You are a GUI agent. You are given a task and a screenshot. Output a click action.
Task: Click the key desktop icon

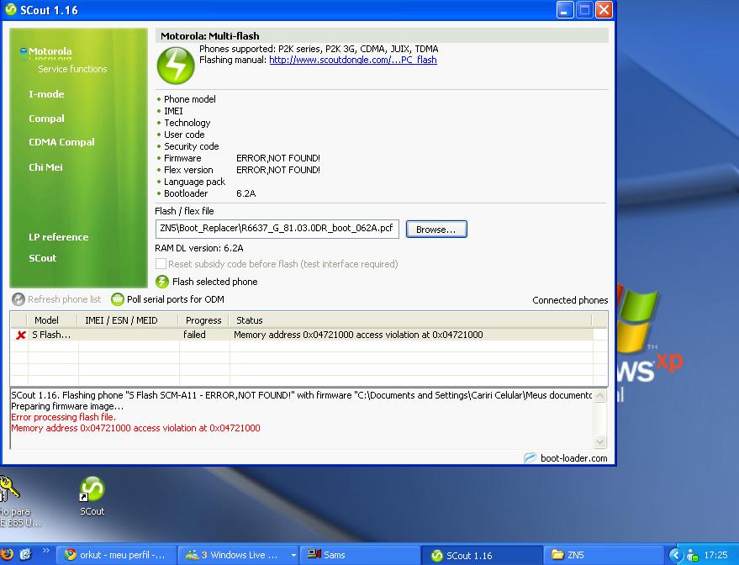(9, 488)
